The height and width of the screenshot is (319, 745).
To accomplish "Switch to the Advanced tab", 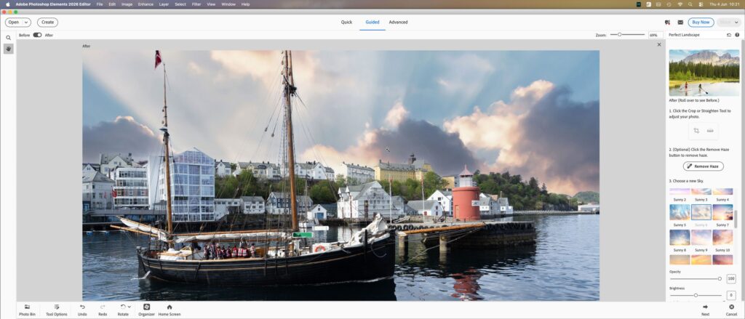I will pos(398,23).
